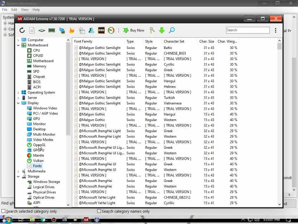This screenshot has width=298, height=224.
Task: Open the File menu in System Information
Action: point(5,10)
